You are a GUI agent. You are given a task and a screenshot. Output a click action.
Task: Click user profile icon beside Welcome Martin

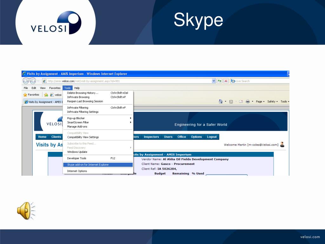pyautogui.click(x=282, y=145)
